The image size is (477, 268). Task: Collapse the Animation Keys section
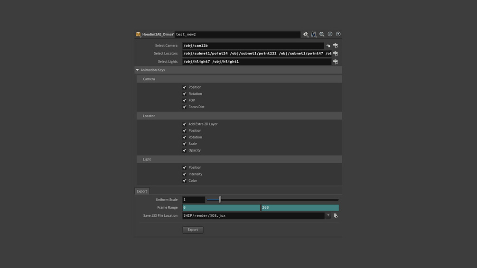138,70
